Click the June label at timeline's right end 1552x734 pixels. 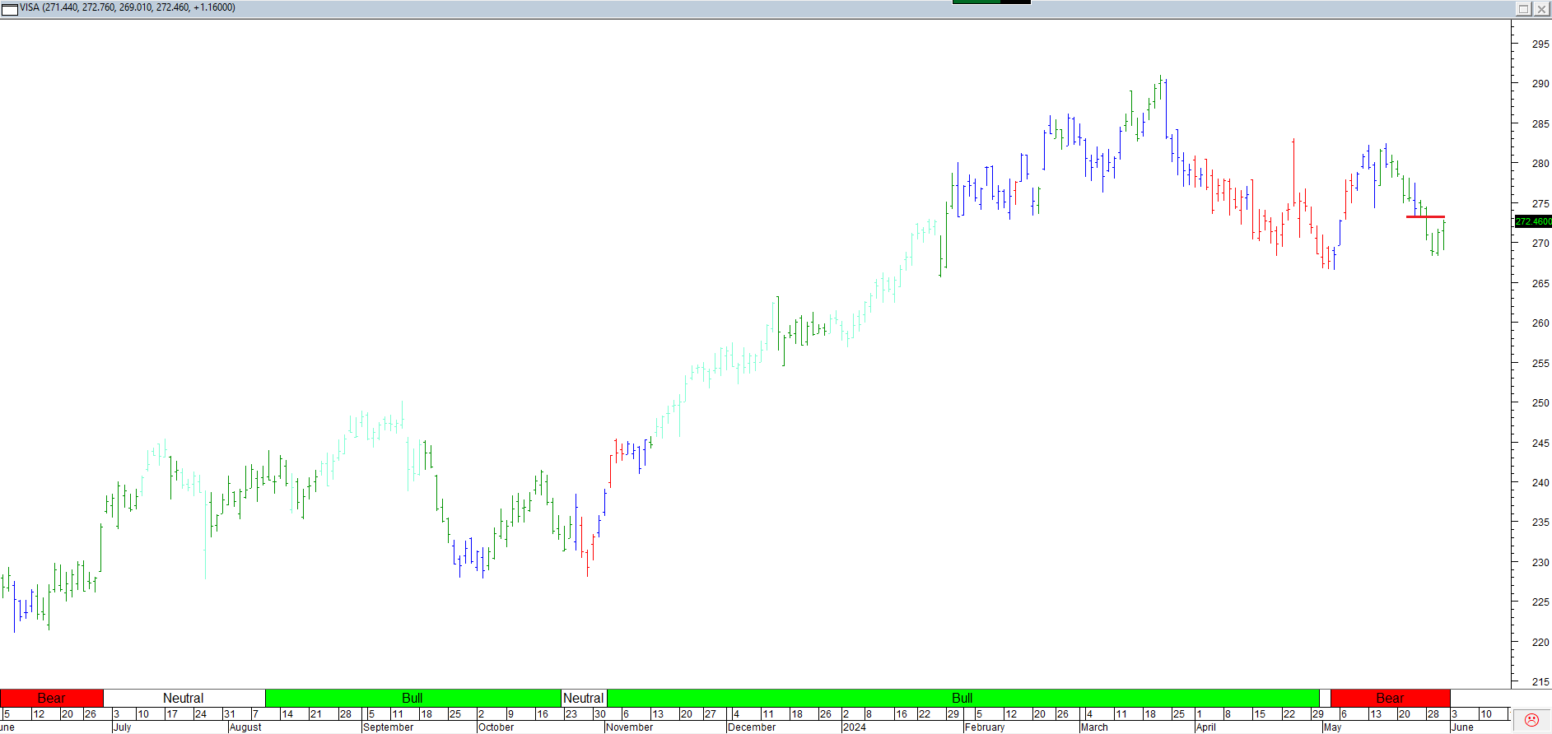click(x=1462, y=727)
